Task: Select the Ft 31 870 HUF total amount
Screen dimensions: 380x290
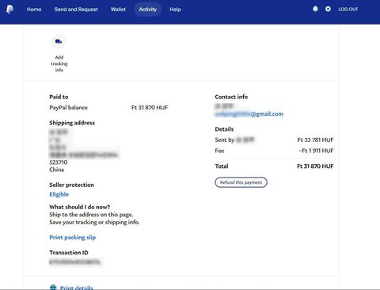Action: pyautogui.click(x=315, y=166)
